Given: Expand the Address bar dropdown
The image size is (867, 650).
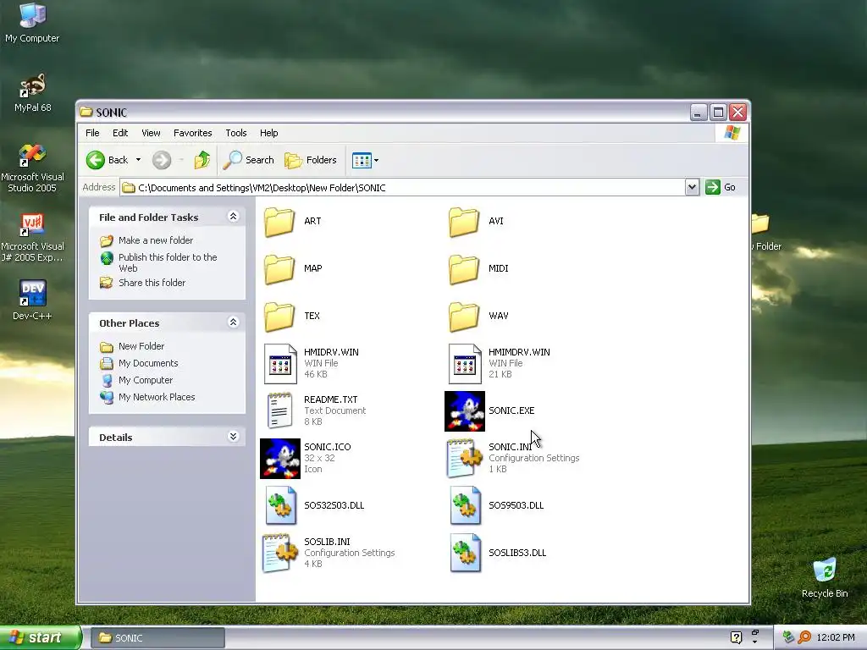Looking at the screenshot, I should [692, 188].
